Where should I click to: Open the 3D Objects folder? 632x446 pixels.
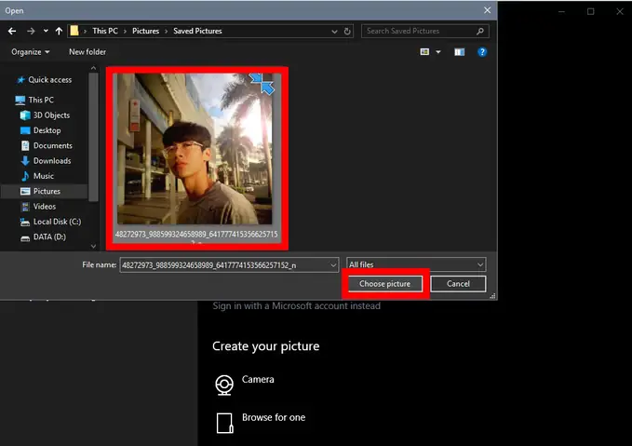click(51, 115)
